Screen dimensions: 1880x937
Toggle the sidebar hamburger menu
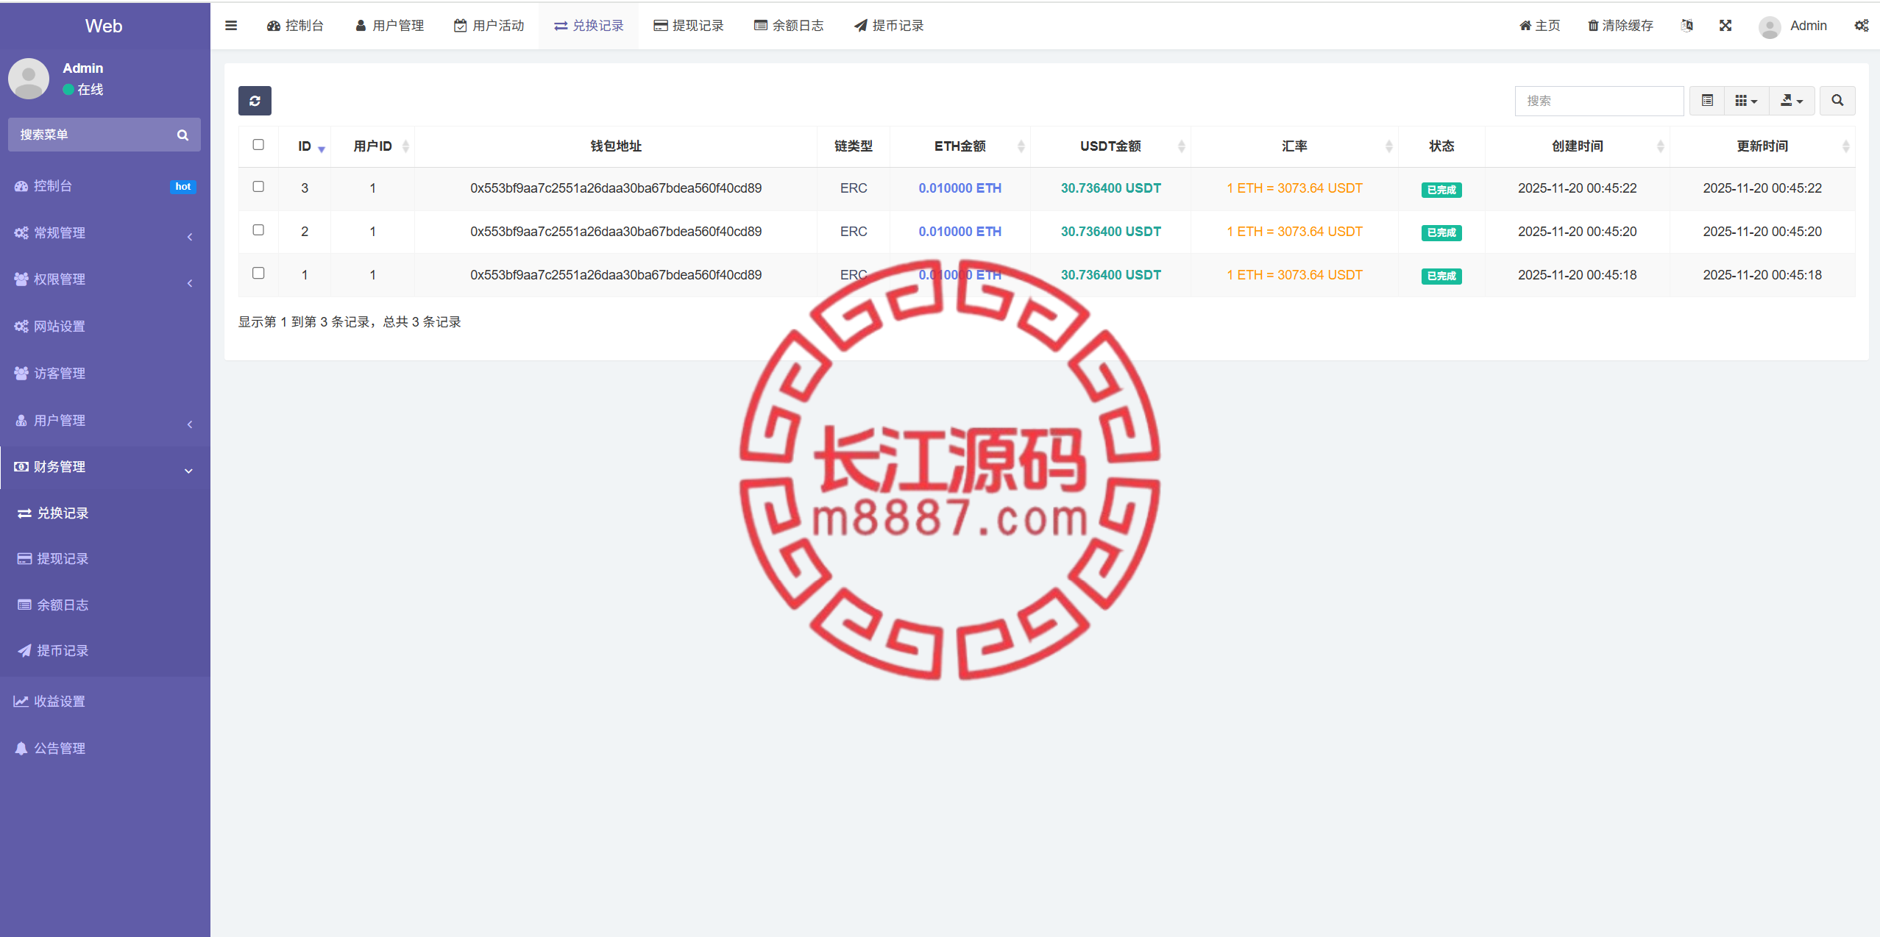point(231,26)
